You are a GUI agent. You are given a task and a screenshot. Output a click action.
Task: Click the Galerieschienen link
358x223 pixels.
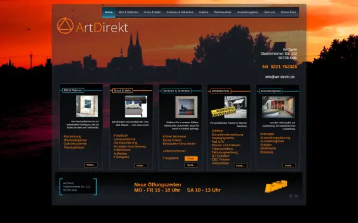click(x=75, y=144)
